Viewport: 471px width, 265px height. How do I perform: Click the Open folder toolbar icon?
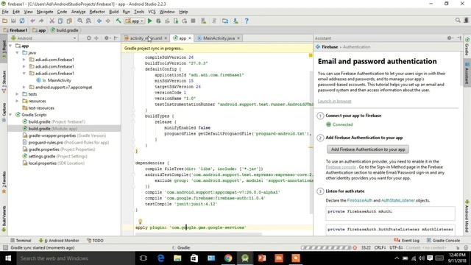pyautogui.click(x=5, y=21)
